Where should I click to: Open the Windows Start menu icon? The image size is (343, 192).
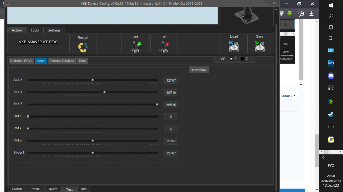click(331, 5)
